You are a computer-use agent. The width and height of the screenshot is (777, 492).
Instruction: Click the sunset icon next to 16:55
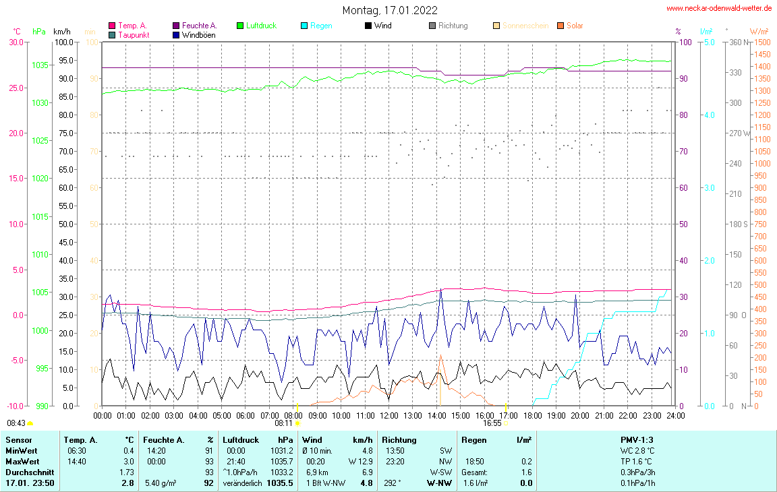tap(506, 424)
